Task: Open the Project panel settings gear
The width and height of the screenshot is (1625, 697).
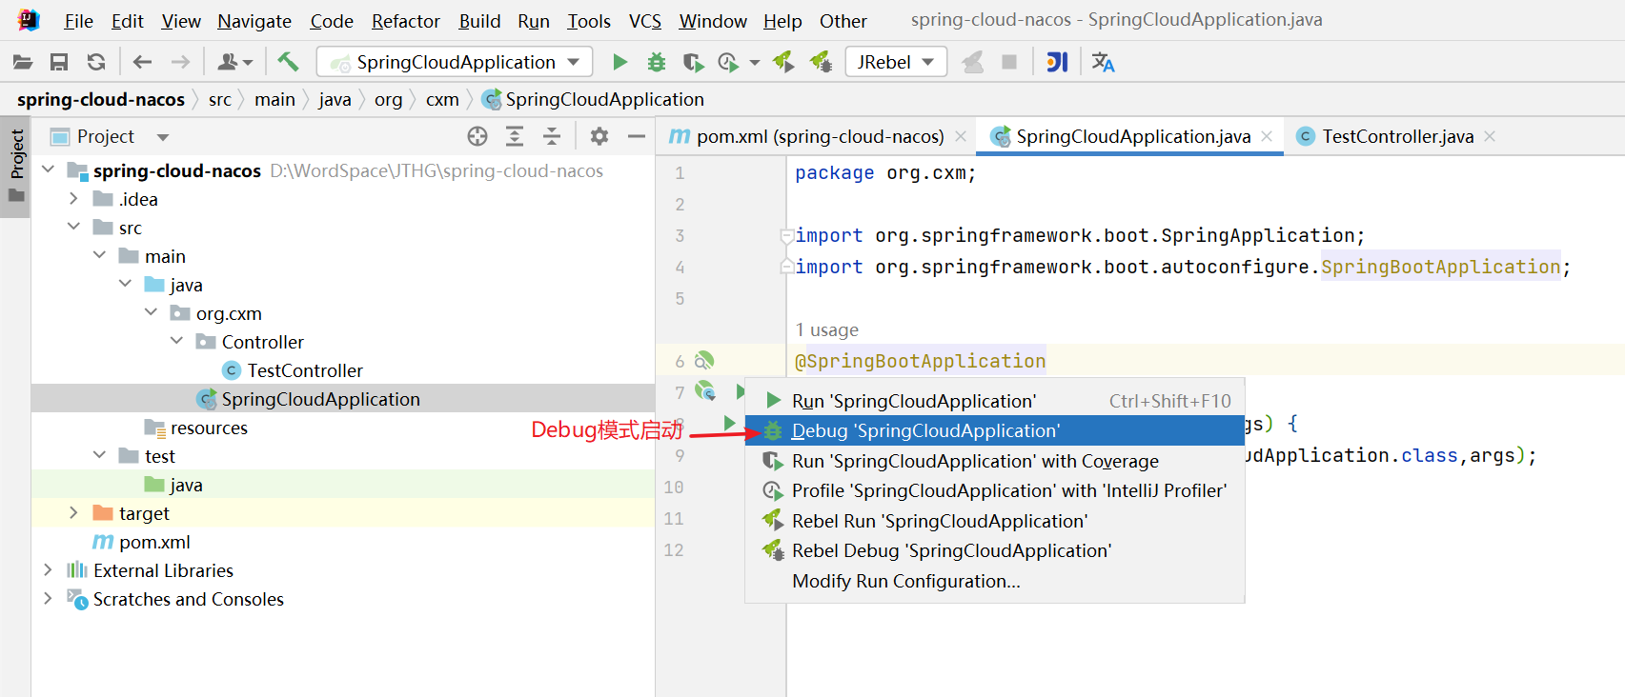Action: [599, 137]
